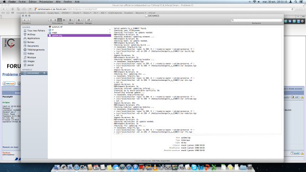Eject the EXCHANGE volume
Viewport: 306px width, 172px height.
[44, 73]
